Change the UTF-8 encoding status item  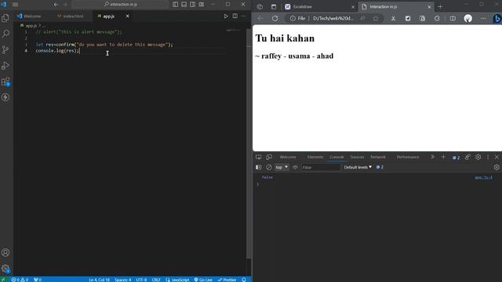tap(141, 280)
